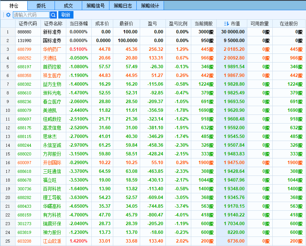Select the 开创国际 holding
306x246 pixels.
click(52, 163)
